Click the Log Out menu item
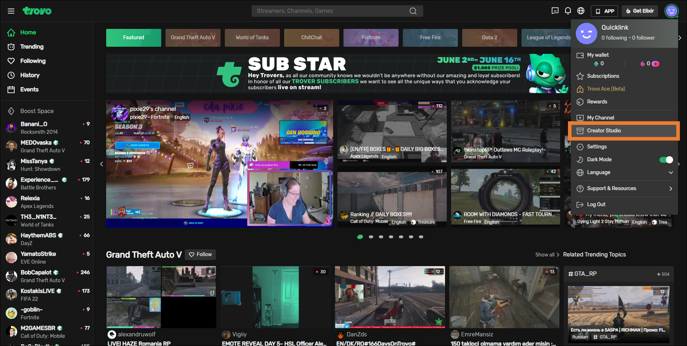687x346 pixels. 624,204
